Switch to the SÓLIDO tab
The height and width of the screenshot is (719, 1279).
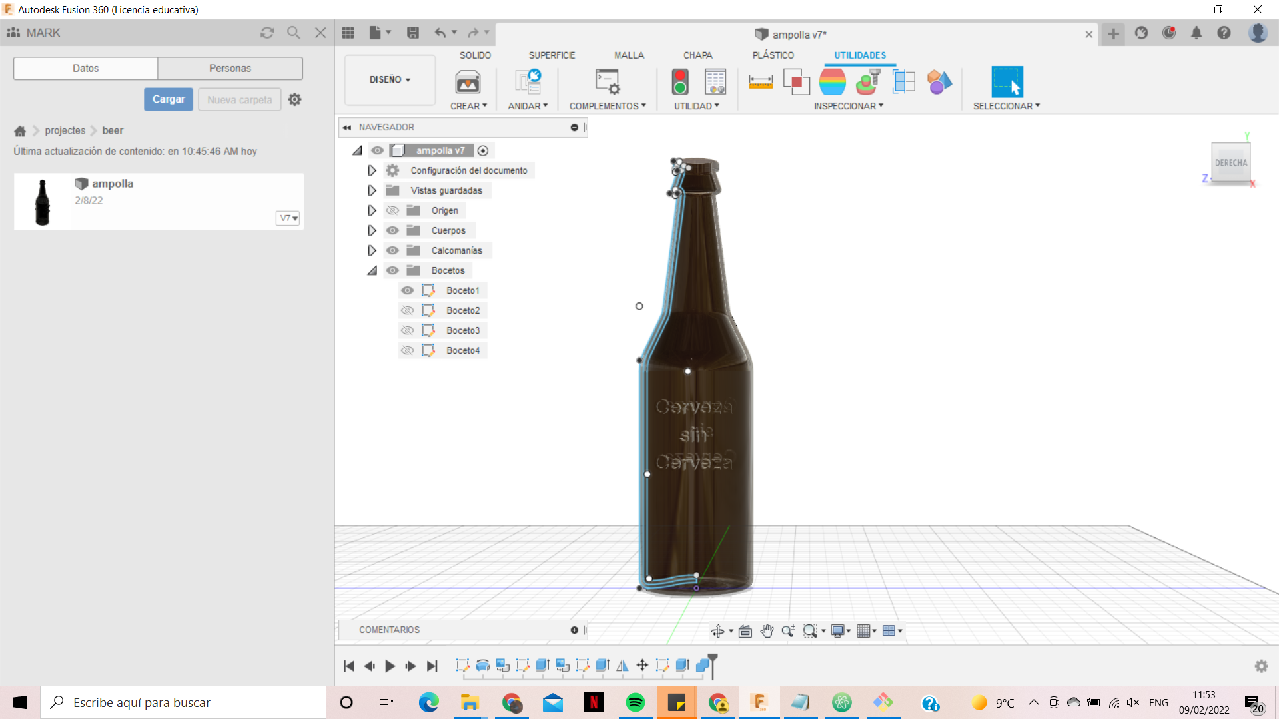[475, 55]
